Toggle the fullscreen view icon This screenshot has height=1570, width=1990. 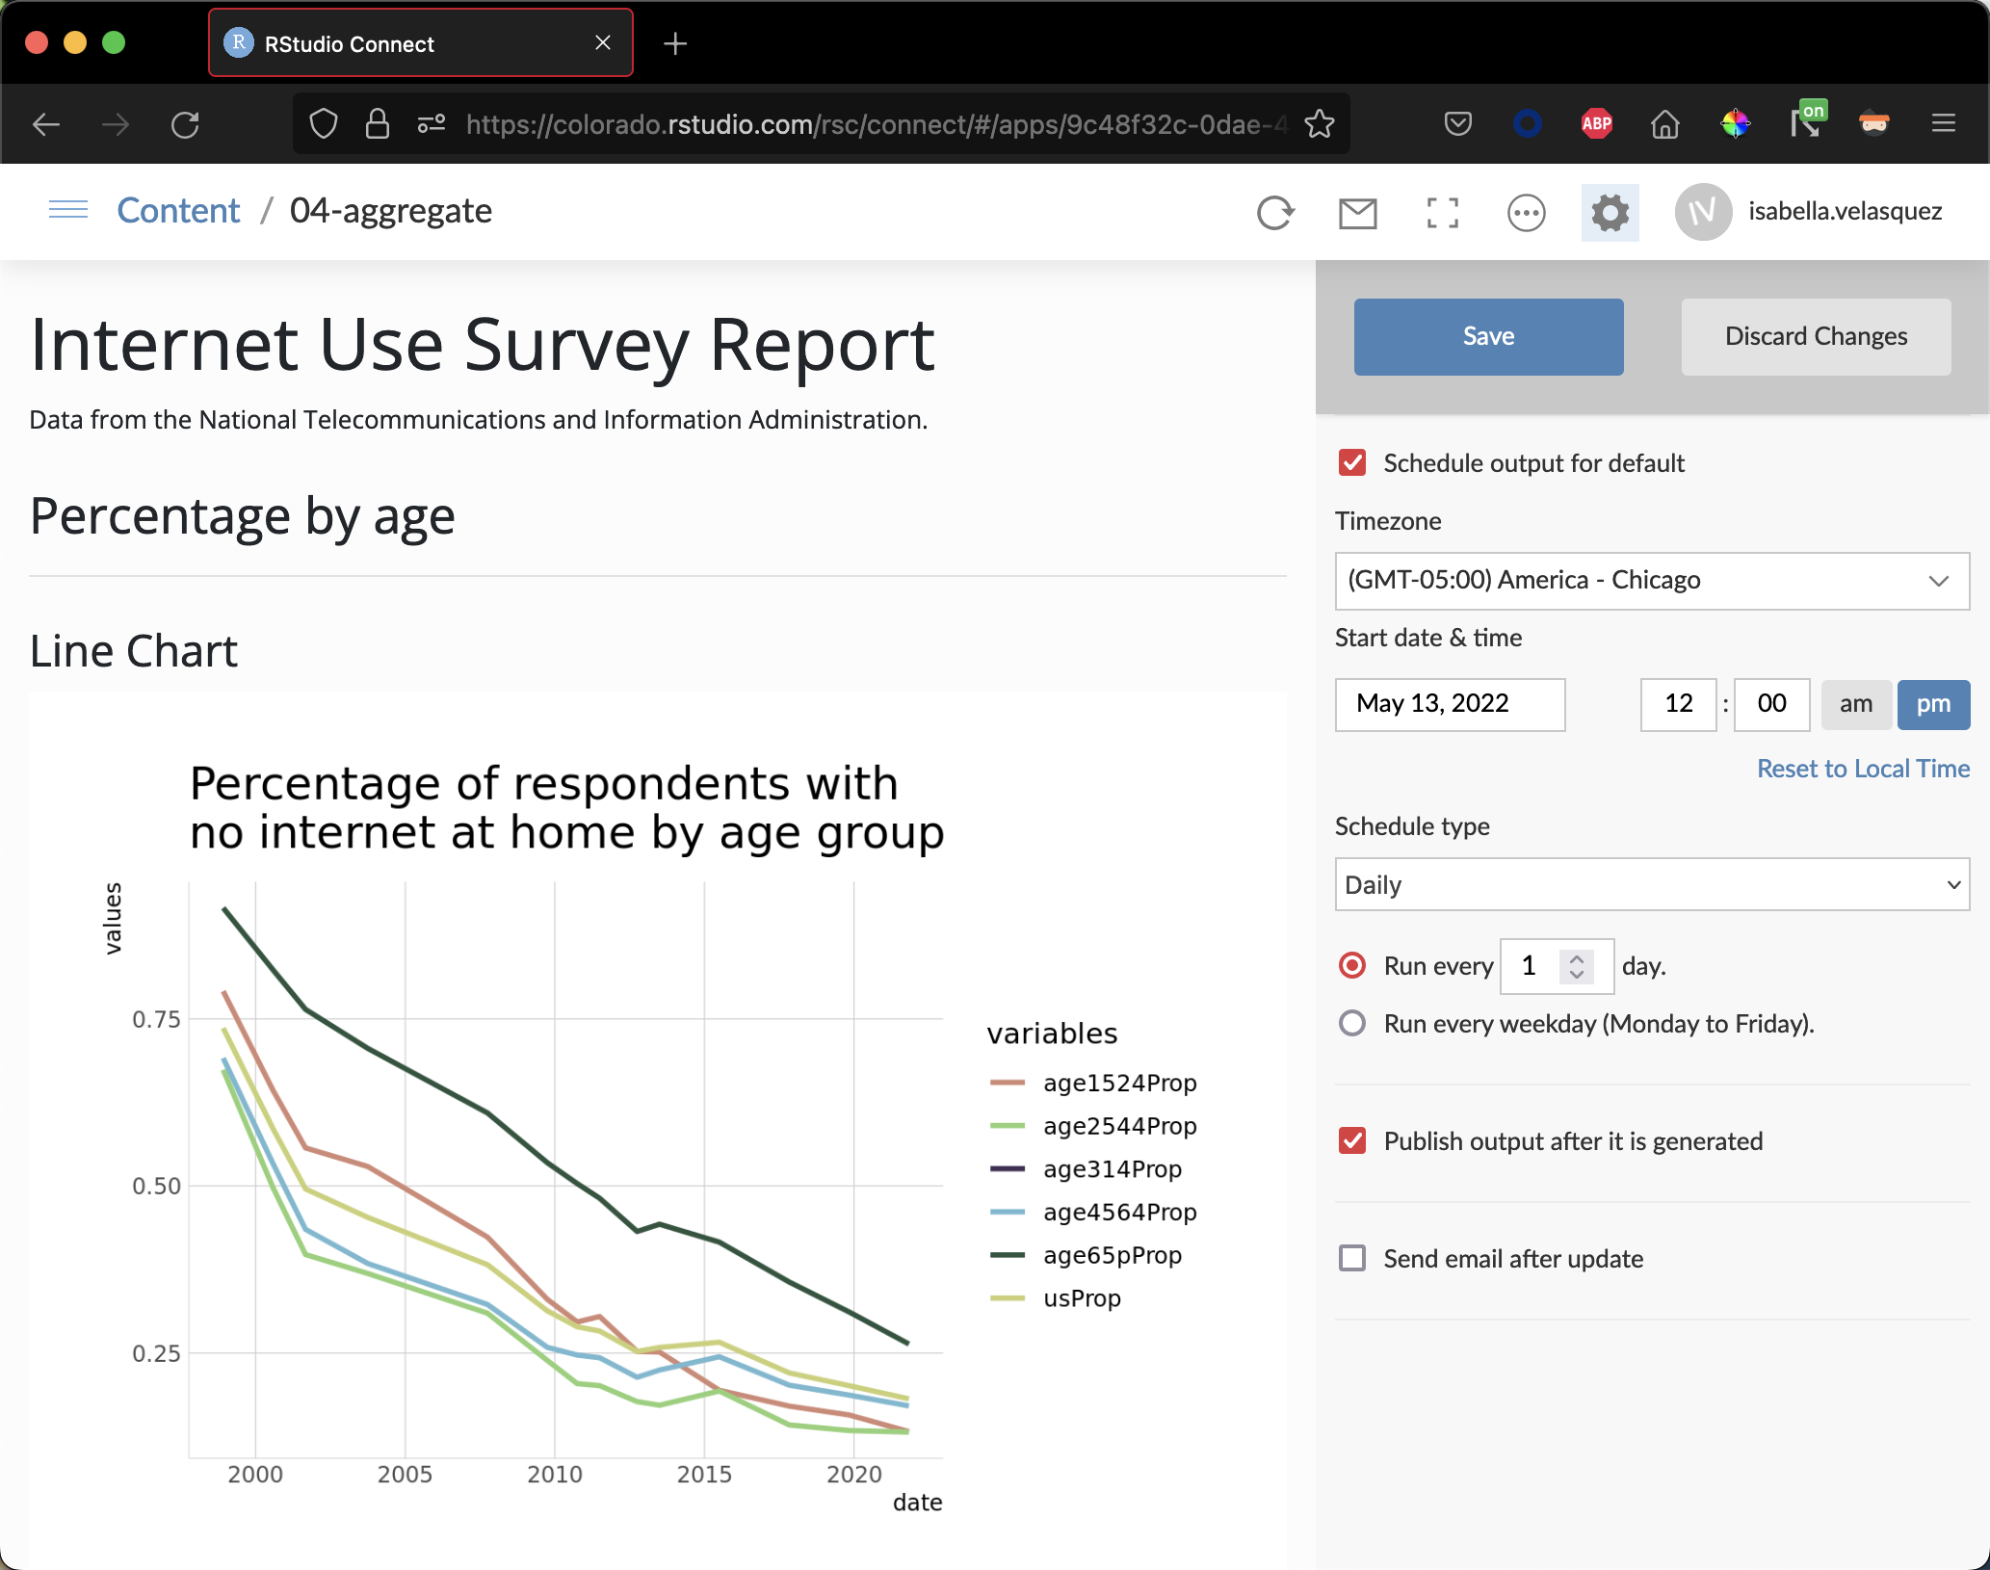[x=1442, y=212]
